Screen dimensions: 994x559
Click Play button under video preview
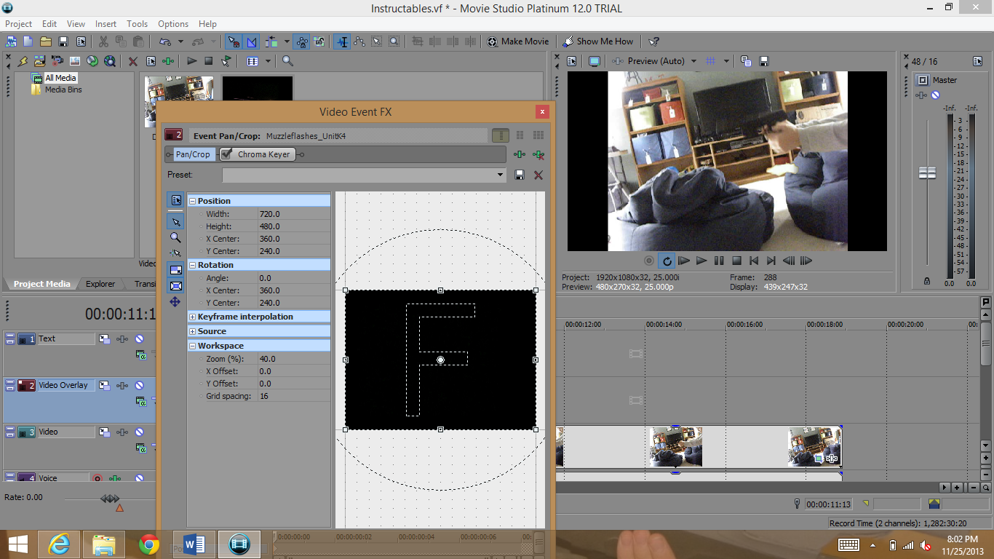click(701, 261)
